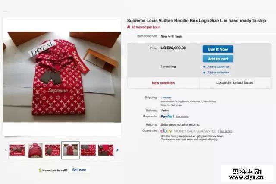Image resolution: width=276 pixels, height=184 pixels.
Task: Open See details link for guarantee
Action: (x=226, y=131)
